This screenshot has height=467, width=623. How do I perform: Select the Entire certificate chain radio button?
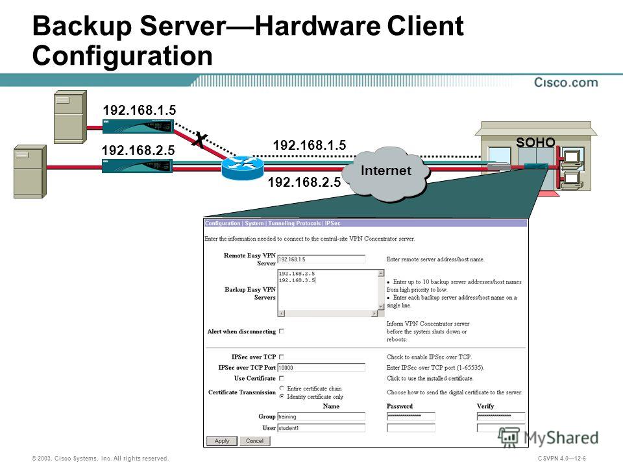[282, 388]
